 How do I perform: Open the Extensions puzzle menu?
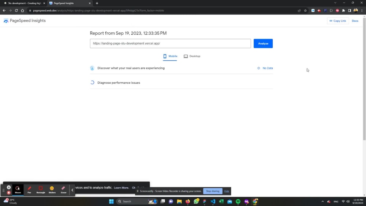click(x=343, y=11)
